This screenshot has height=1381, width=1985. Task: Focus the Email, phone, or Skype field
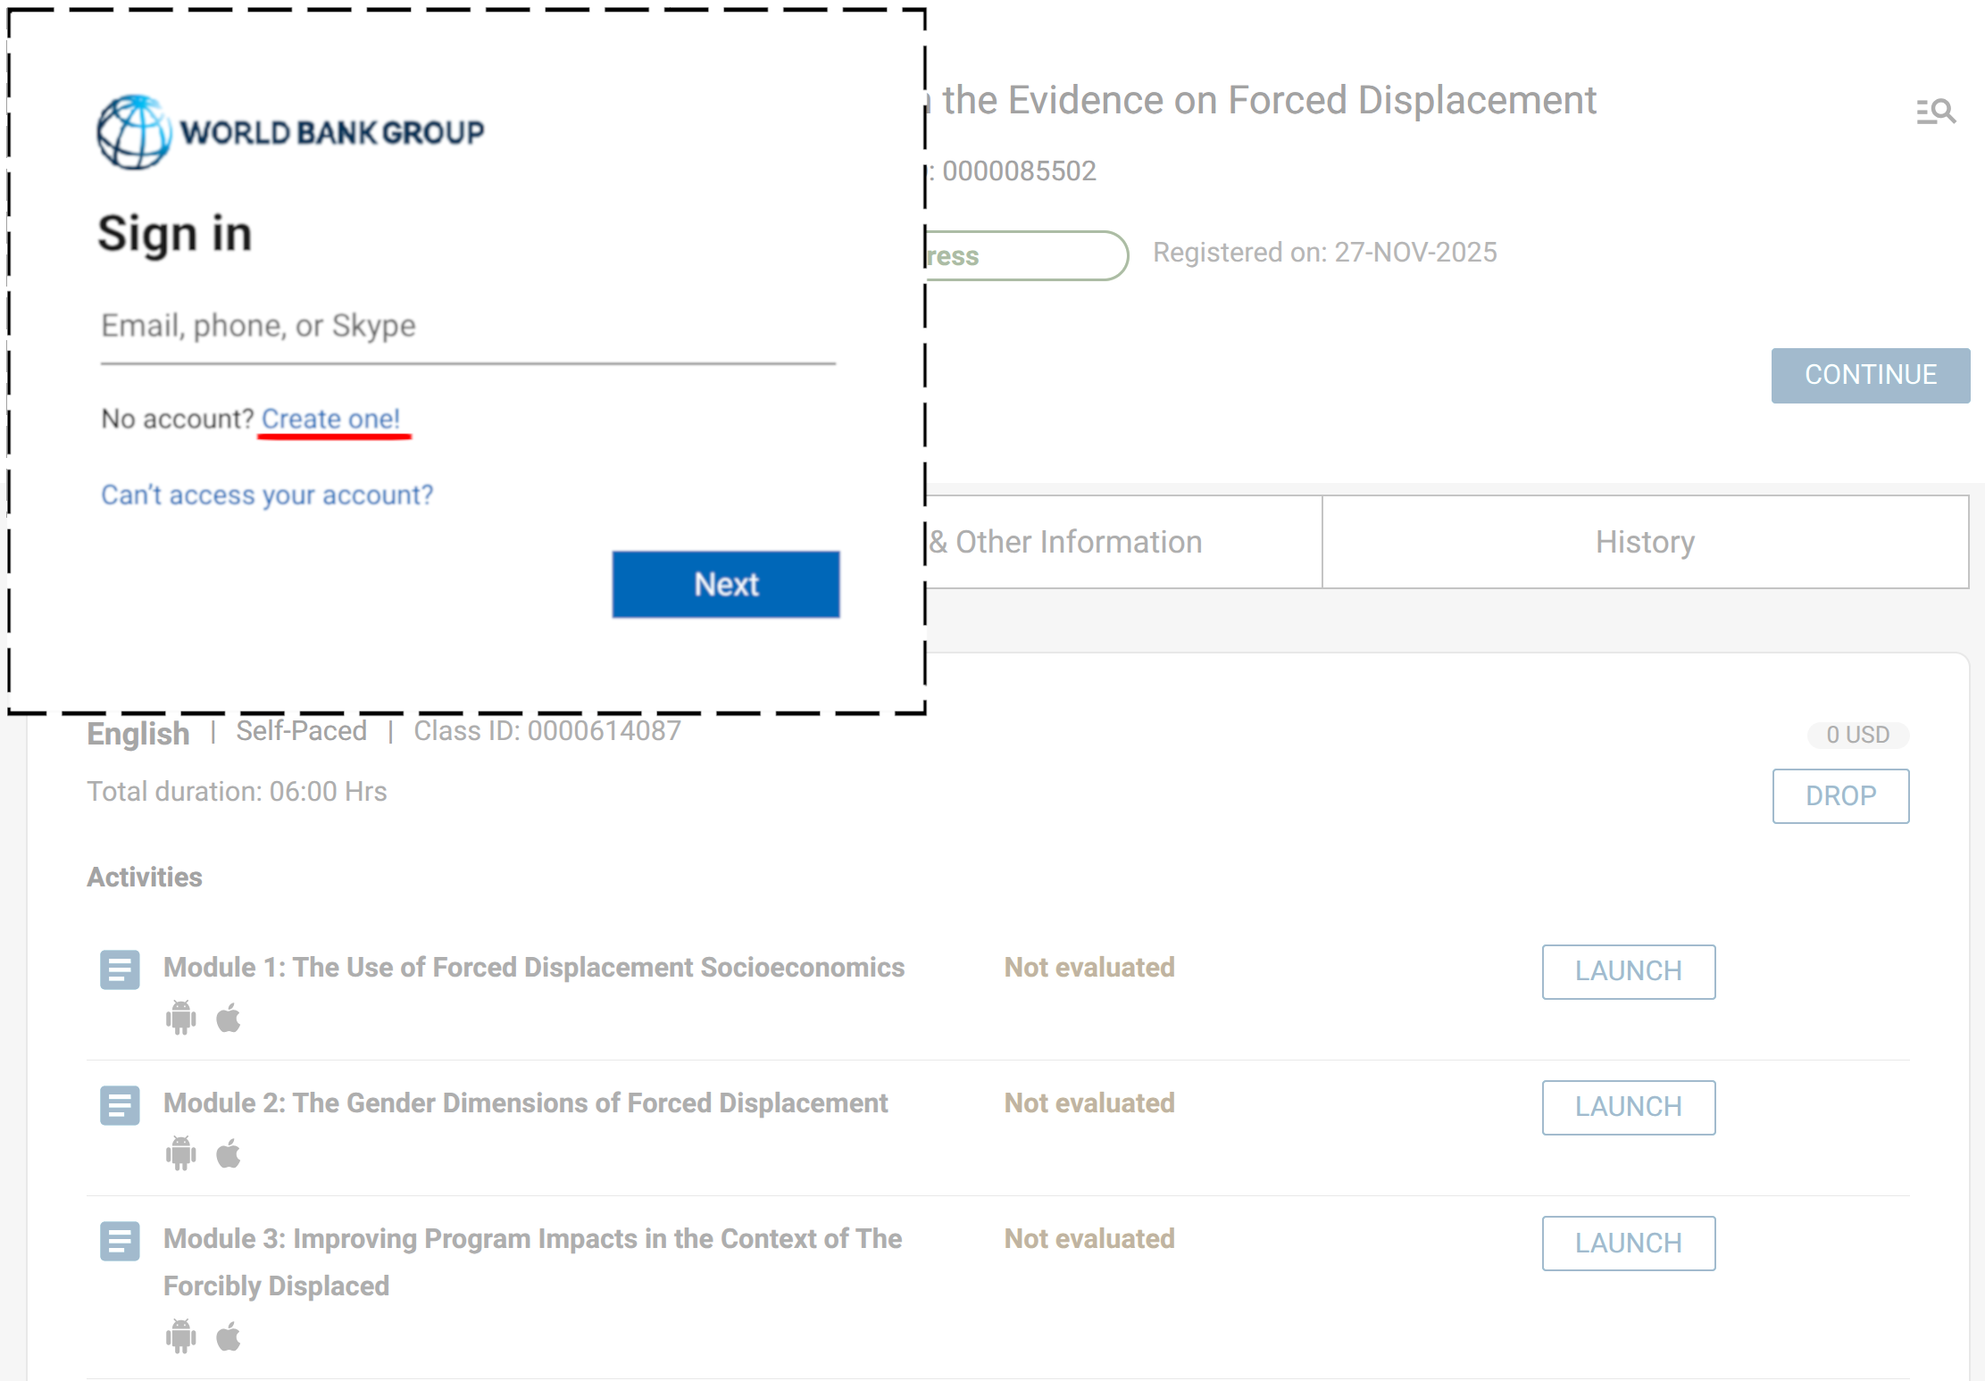[467, 327]
